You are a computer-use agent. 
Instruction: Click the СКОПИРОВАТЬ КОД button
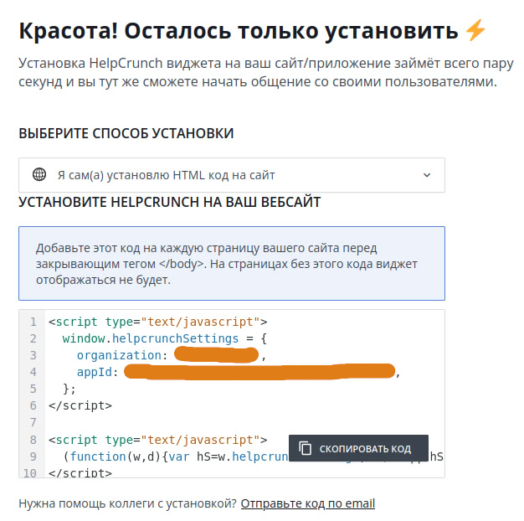(358, 448)
